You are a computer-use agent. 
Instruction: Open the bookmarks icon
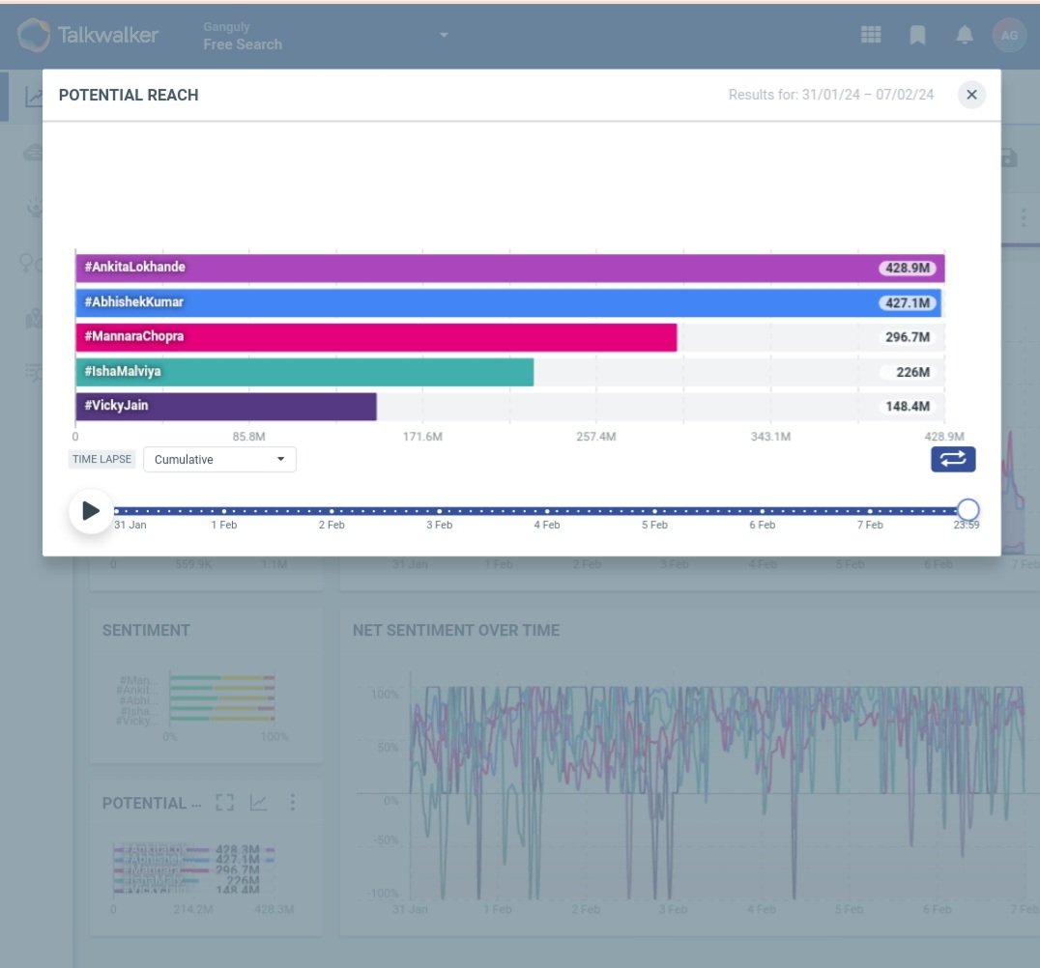pos(917,35)
